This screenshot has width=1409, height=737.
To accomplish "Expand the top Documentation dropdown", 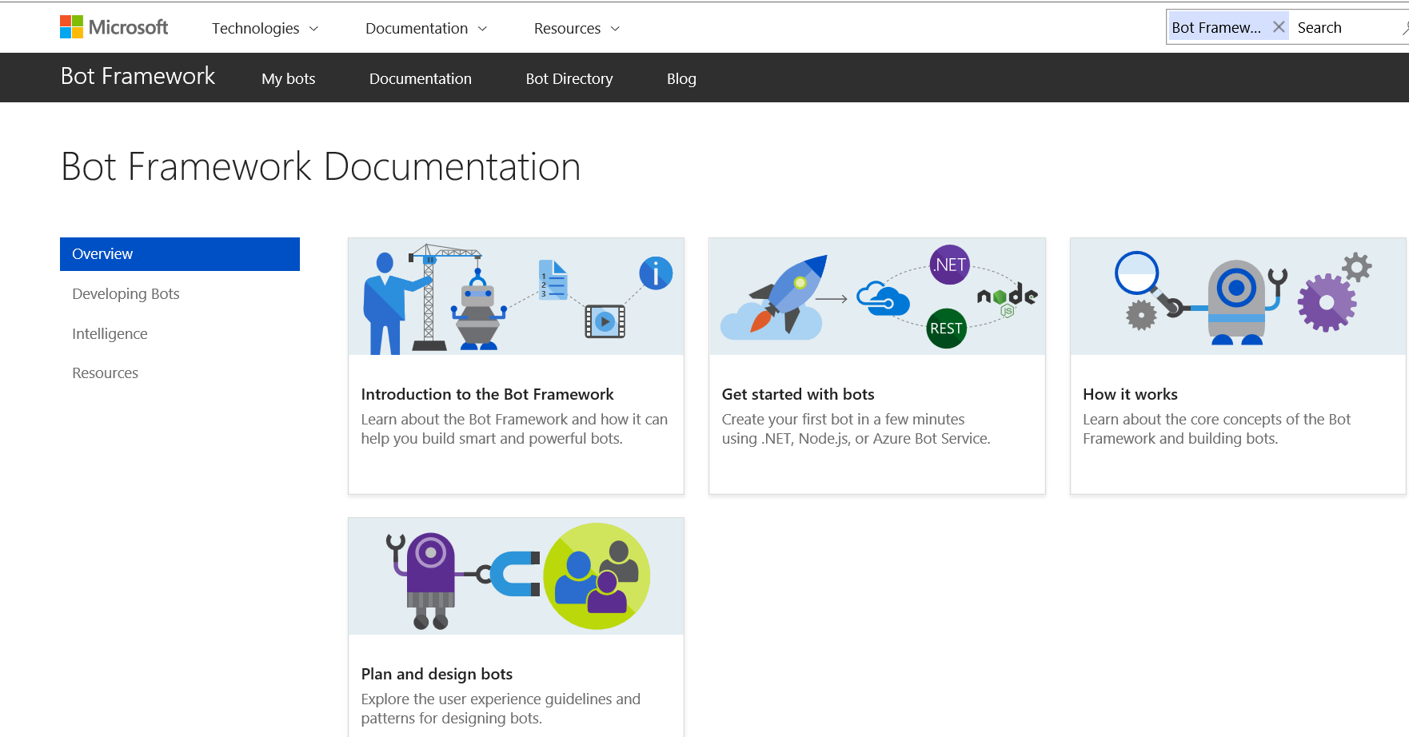I will click(x=425, y=29).
